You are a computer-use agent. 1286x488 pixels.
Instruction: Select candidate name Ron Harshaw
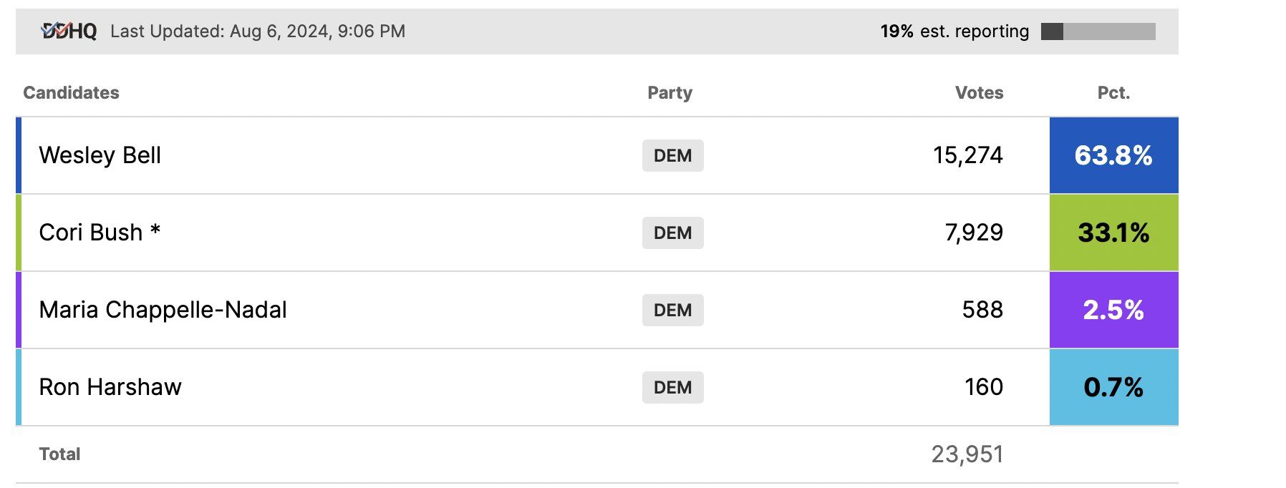coord(110,387)
